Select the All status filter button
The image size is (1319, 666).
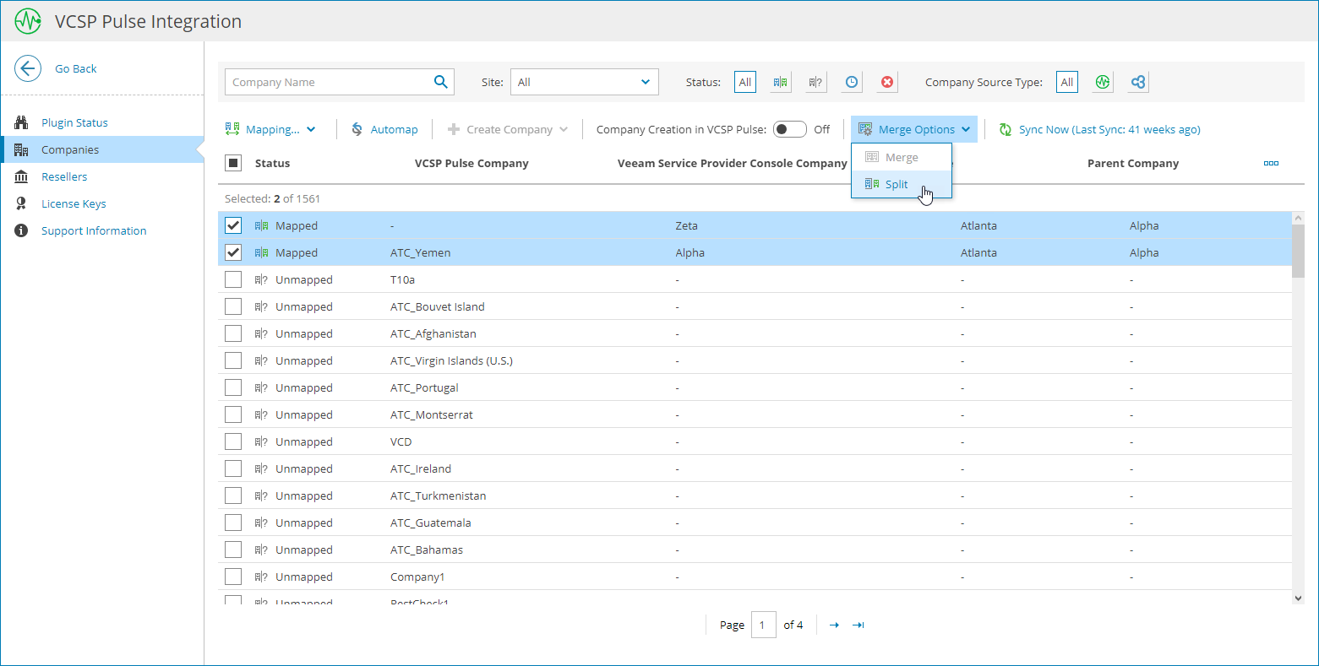click(x=744, y=82)
